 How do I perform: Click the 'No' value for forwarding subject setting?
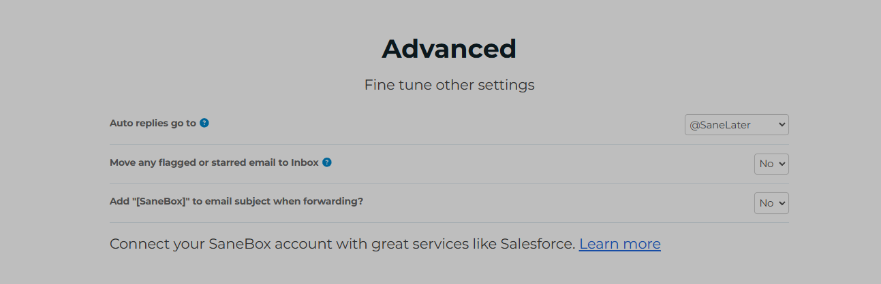pos(767,203)
